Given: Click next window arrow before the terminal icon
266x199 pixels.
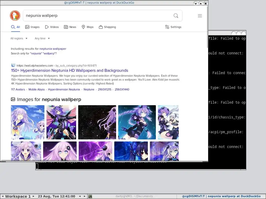Looking at the screenshot, I should pyautogui.click(x=84, y=196).
